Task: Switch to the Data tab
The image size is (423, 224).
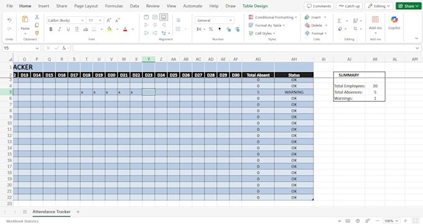Action: [x=134, y=6]
